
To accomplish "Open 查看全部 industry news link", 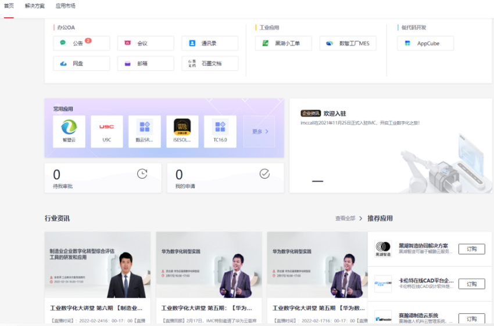I will pos(349,218).
